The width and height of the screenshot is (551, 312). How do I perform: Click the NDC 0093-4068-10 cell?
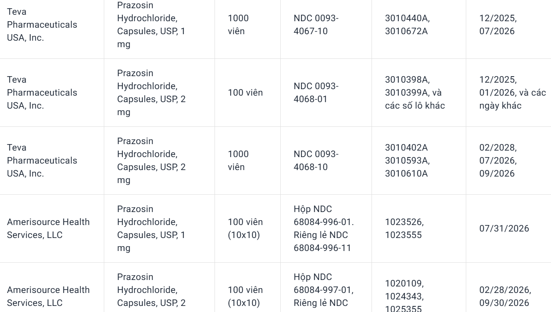[x=316, y=161]
